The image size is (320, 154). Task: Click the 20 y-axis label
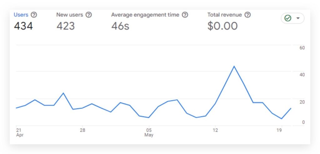[302, 102]
